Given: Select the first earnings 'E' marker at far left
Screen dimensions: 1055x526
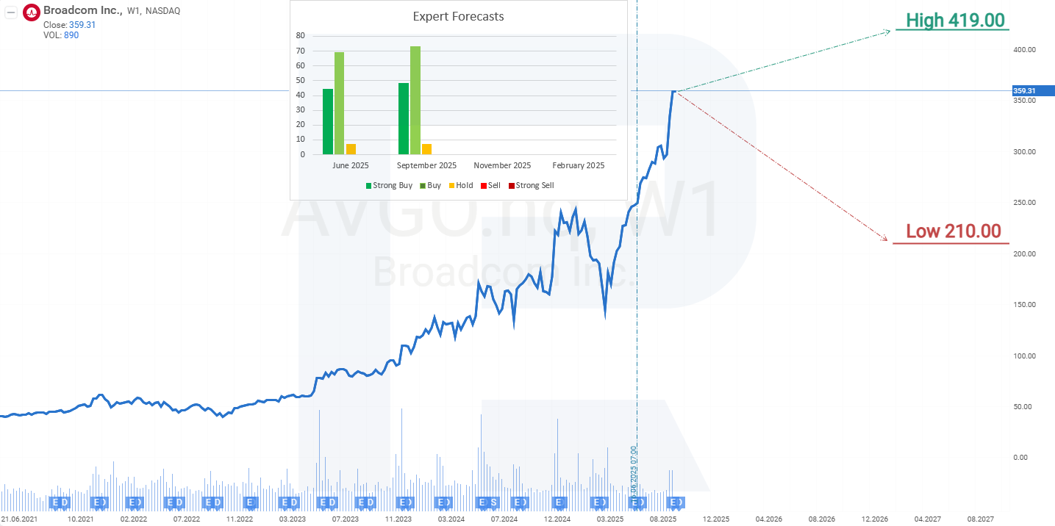Looking at the screenshot, I should (x=55, y=502).
